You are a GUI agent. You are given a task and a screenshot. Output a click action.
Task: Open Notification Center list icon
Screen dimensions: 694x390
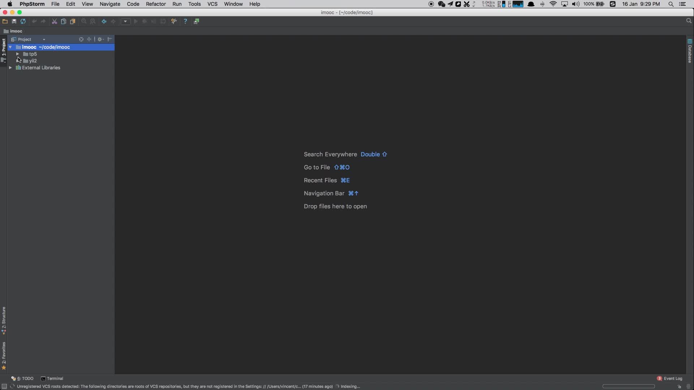click(682, 4)
